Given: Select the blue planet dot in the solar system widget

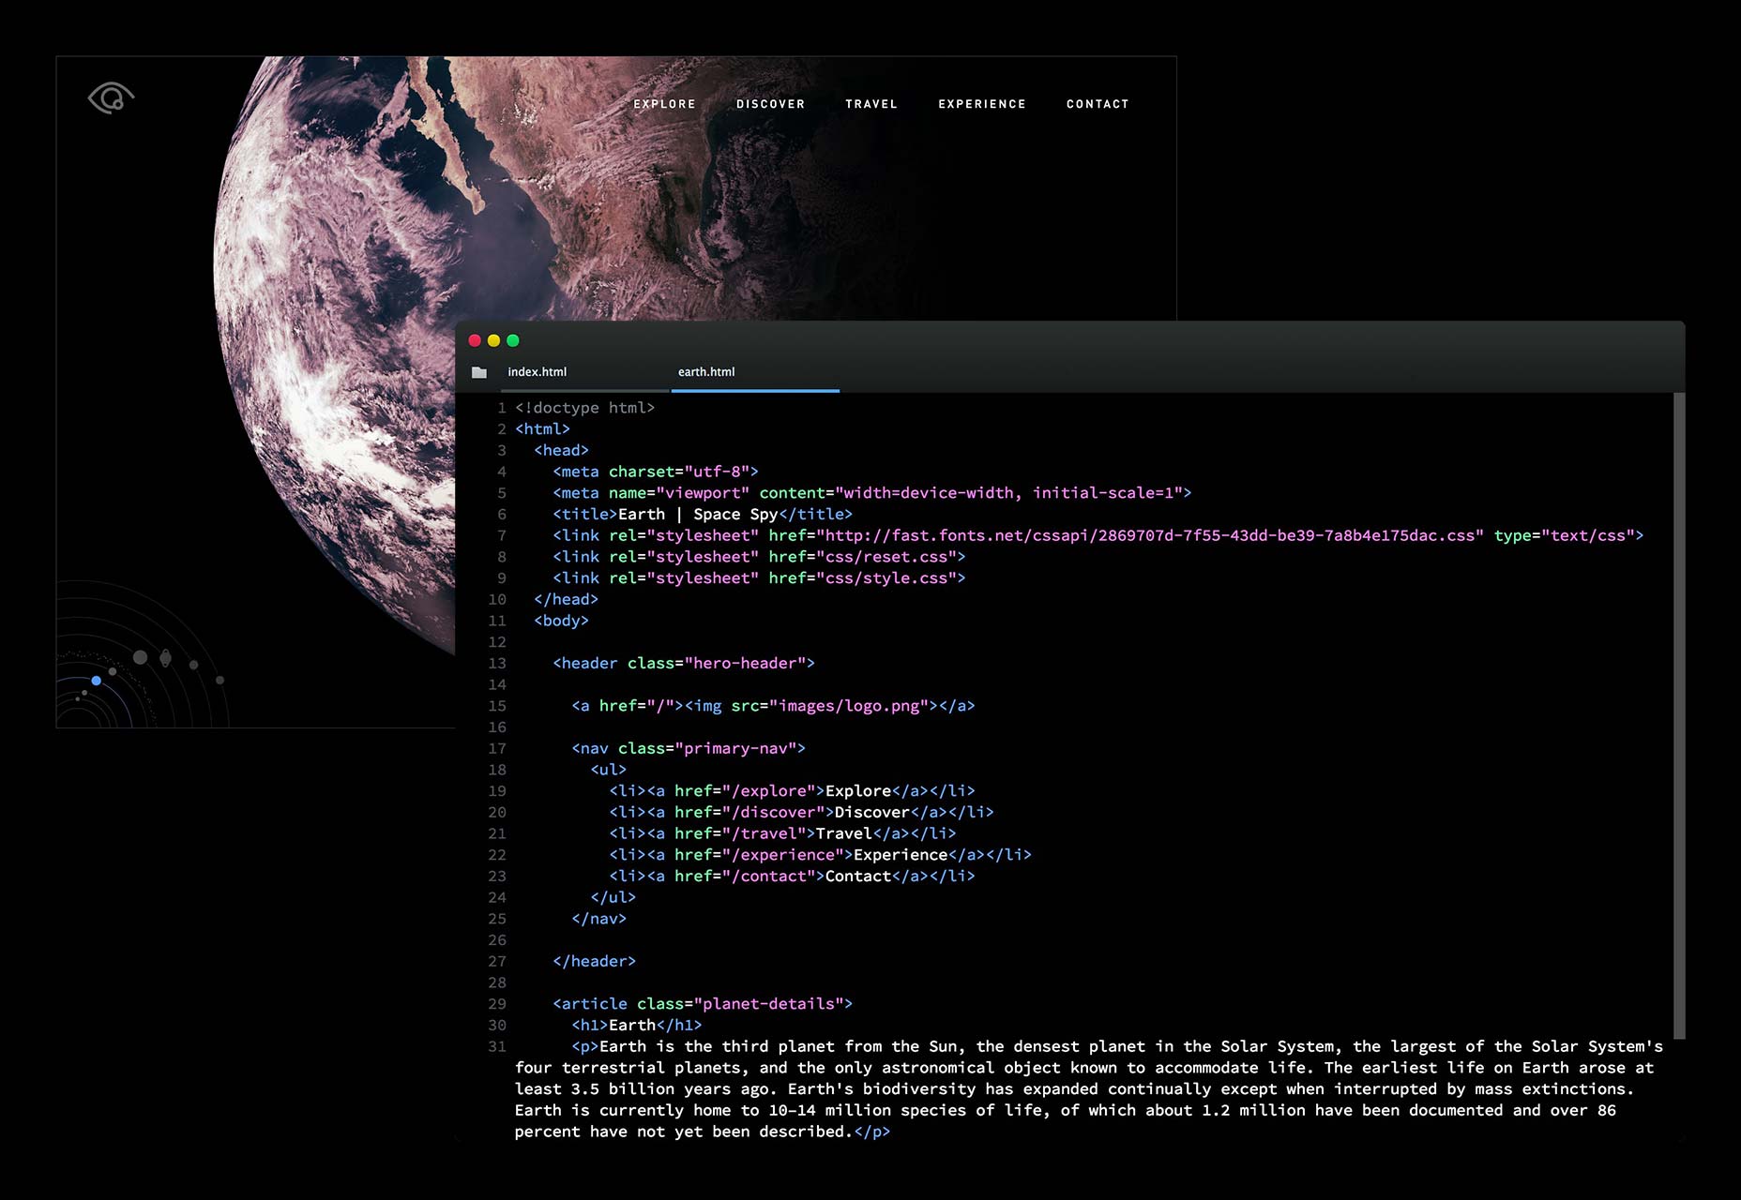Looking at the screenshot, I should (x=96, y=681).
